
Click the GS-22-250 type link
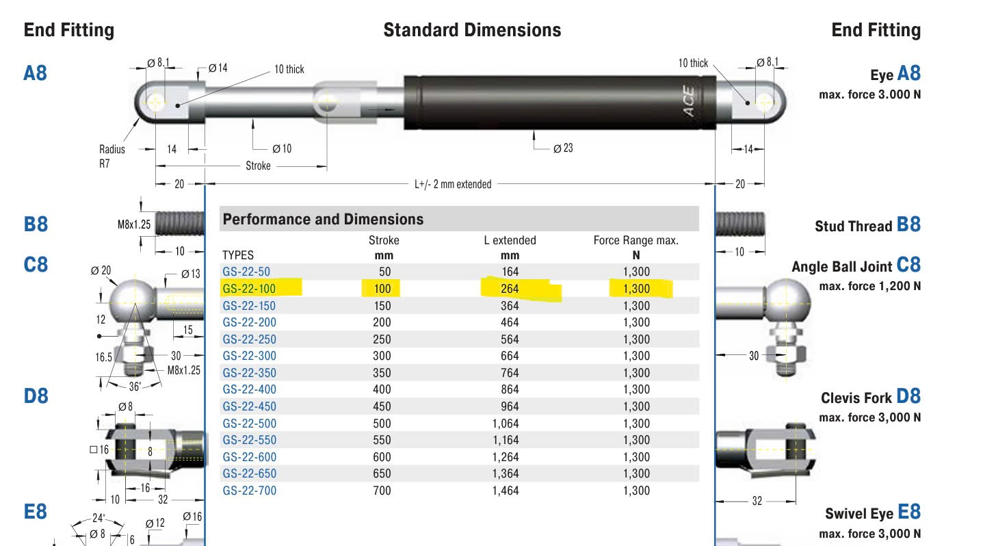tap(249, 339)
